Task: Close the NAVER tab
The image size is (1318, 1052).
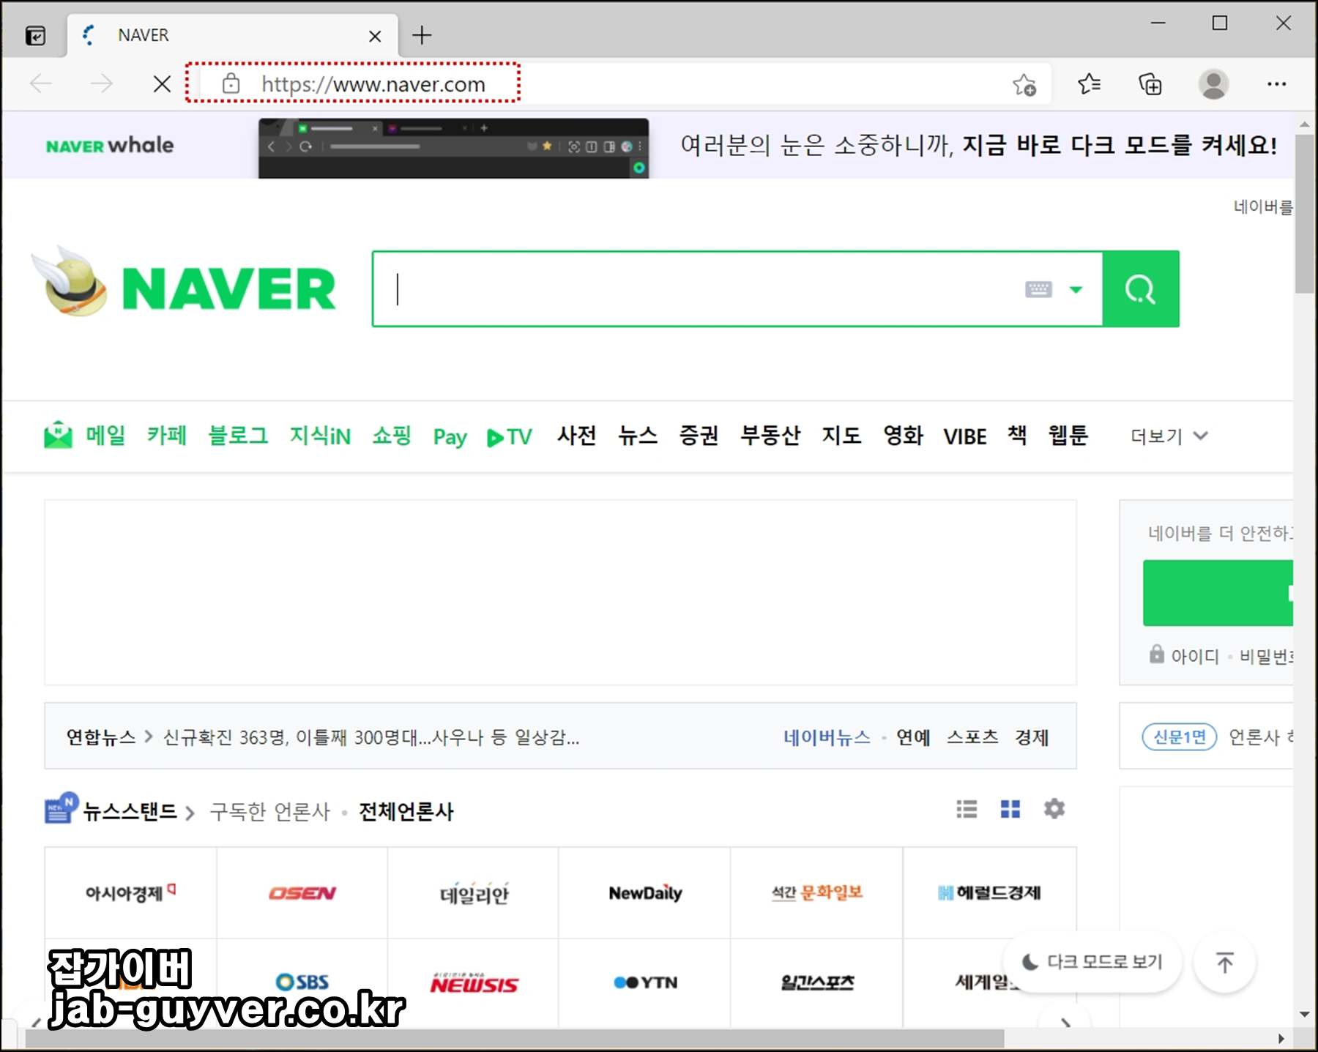Action: pos(375,36)
